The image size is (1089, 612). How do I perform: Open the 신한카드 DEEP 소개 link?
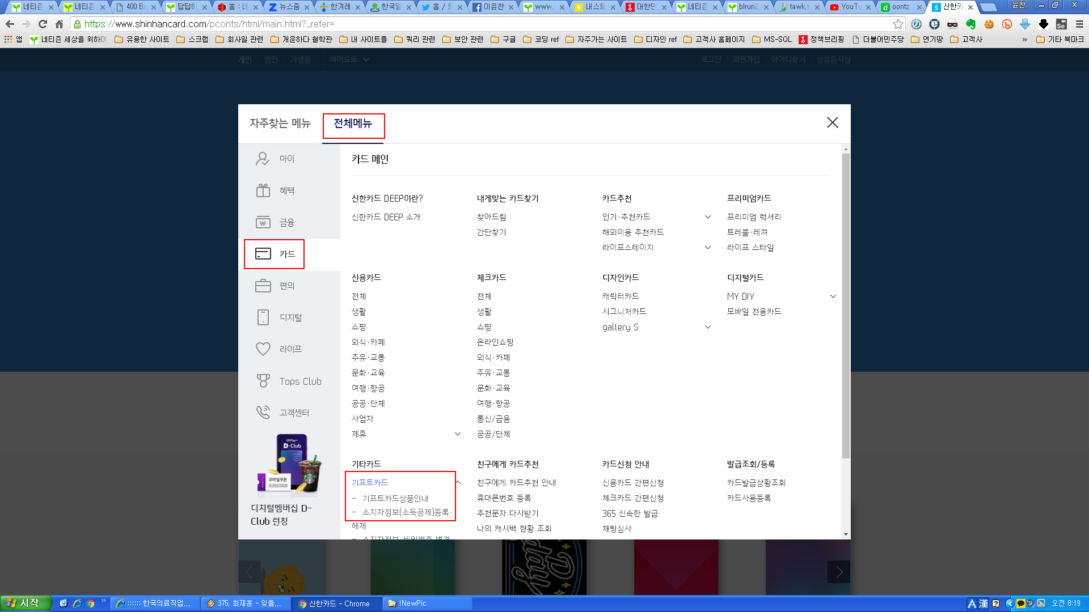[386, 217]
